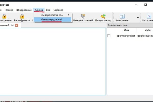Open the Правка menu
Screen dimensions: 153x102
point(9,10)
